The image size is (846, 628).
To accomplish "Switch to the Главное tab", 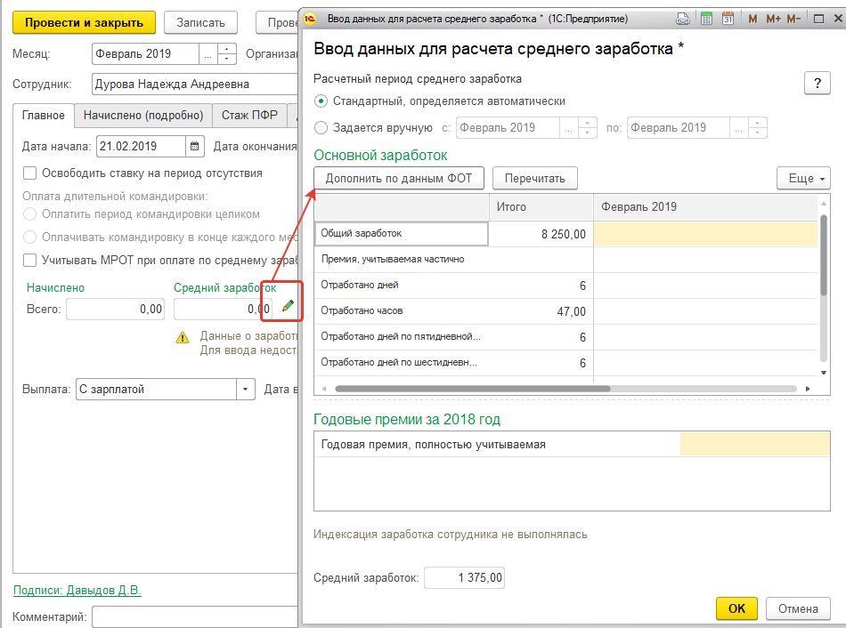I will (x=43, y=116).
